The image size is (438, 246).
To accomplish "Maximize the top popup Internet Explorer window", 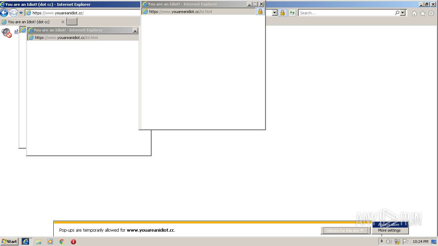I will (x=255, y=4).
